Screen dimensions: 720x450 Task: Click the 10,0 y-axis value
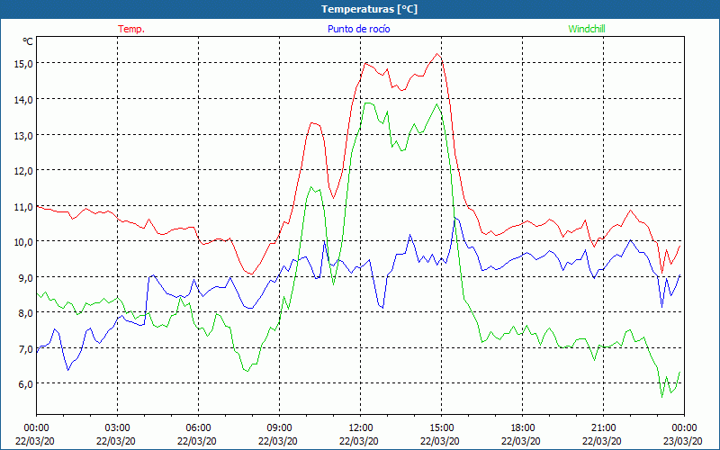click(x=23, y=241)
